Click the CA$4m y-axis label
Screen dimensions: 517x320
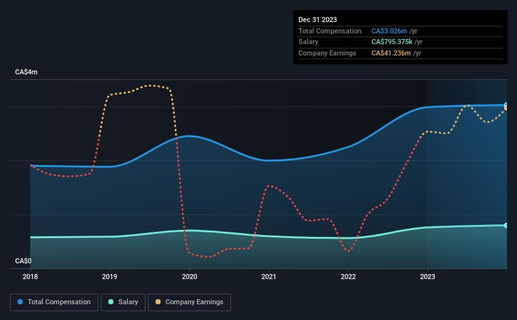26,72
